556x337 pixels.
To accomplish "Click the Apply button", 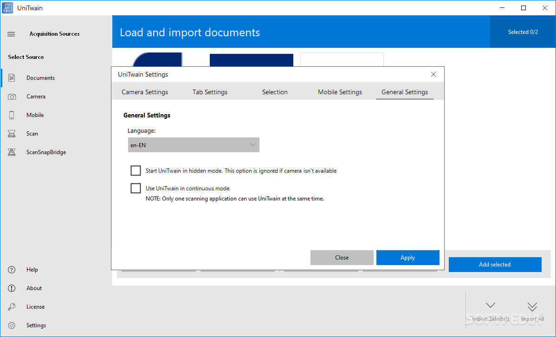I will click(x=408, y=258).
